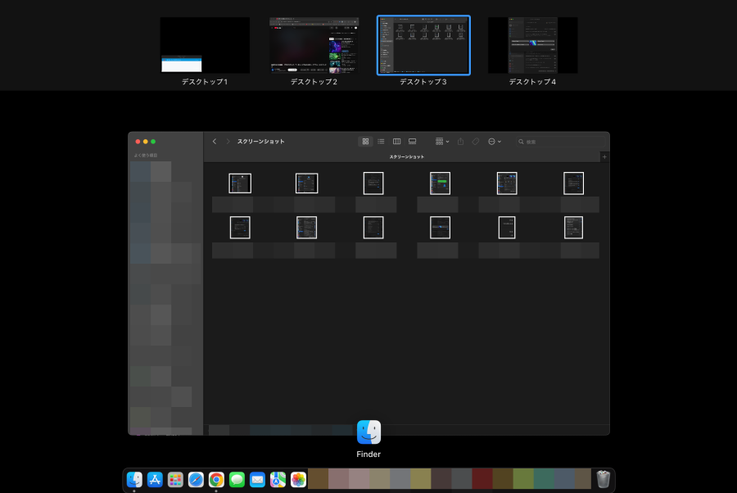Click the Finder forward arrow
This screenshot has height=493, width=737.
228,142
